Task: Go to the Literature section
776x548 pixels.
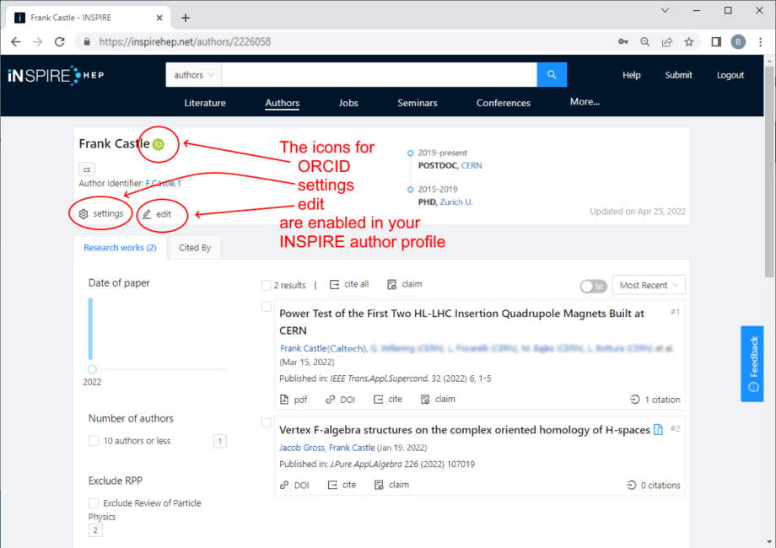Action: (205, 103)
